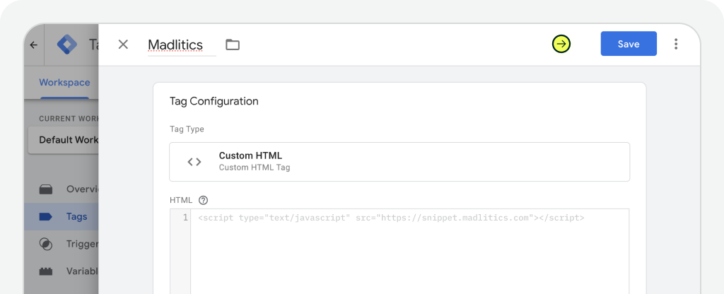This screenshot has height=294, width=724.
Task: Click the code brackets tag type icon
Action: pos(194,162)
